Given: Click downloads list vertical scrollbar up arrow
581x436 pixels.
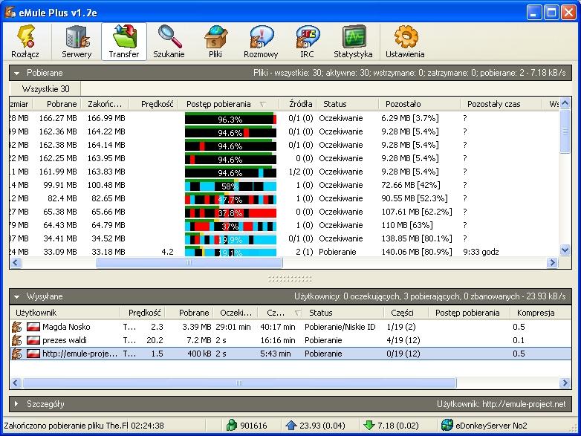Looking at the screenshot, I should tap(565, 103).
